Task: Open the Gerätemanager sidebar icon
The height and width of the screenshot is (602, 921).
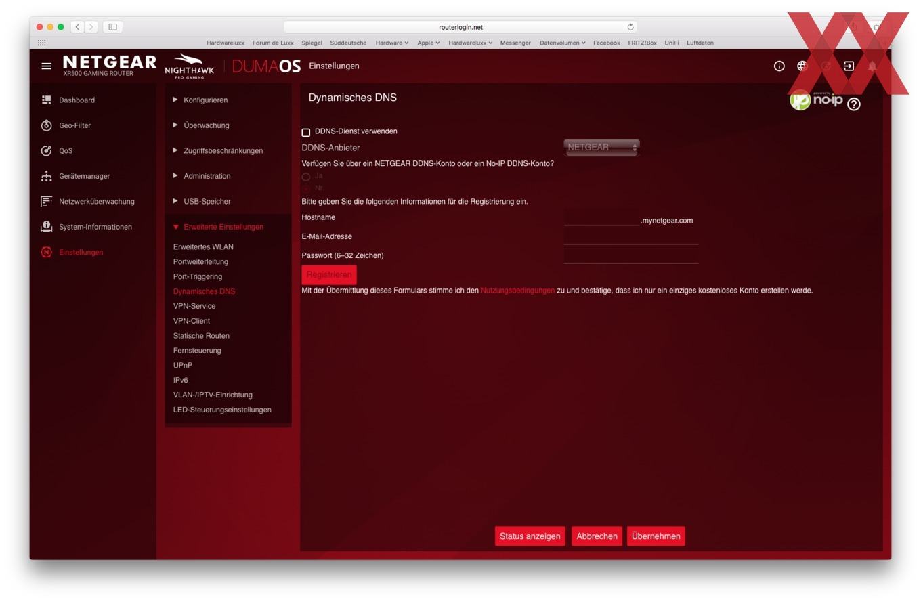Action: coord(46,176)
